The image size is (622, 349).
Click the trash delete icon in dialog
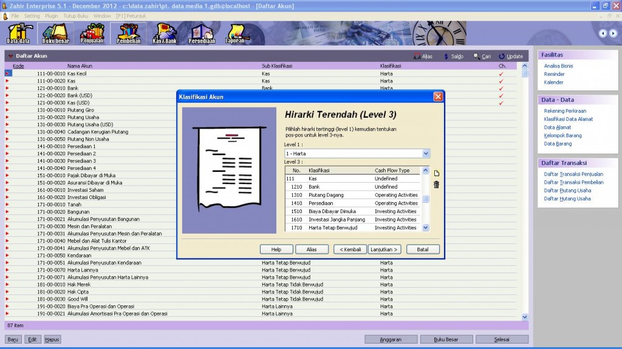pos(436,185)
